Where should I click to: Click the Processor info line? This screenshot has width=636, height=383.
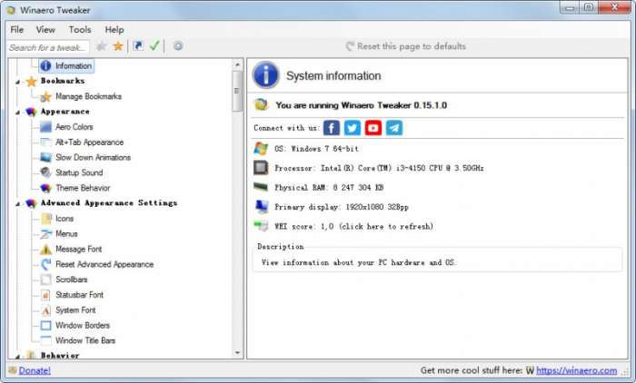coord(379,168)
